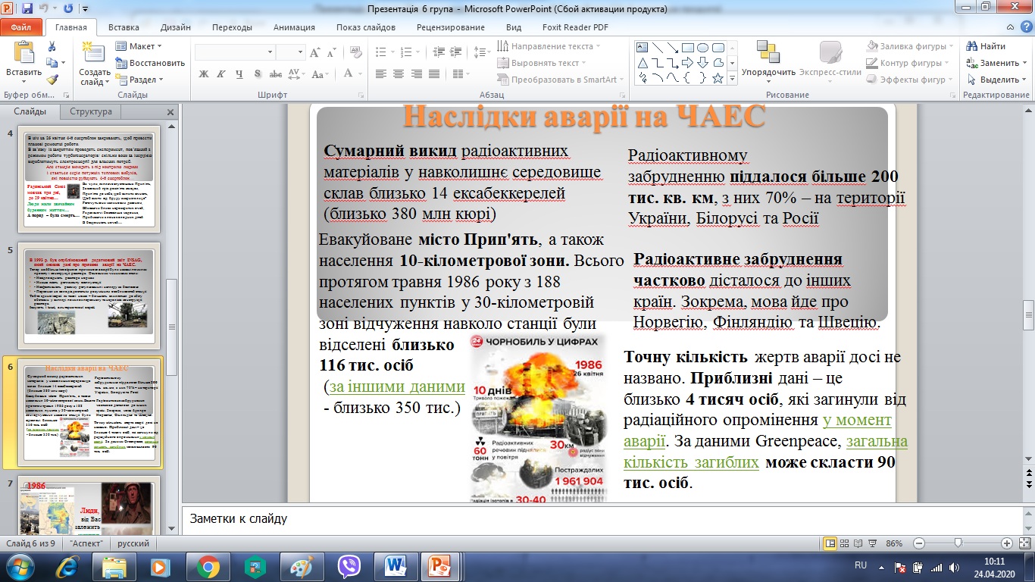Toggle italic К formatting

(x=222, y=74)
